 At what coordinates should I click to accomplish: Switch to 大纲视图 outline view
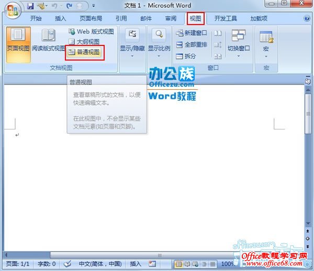point(84,42)
